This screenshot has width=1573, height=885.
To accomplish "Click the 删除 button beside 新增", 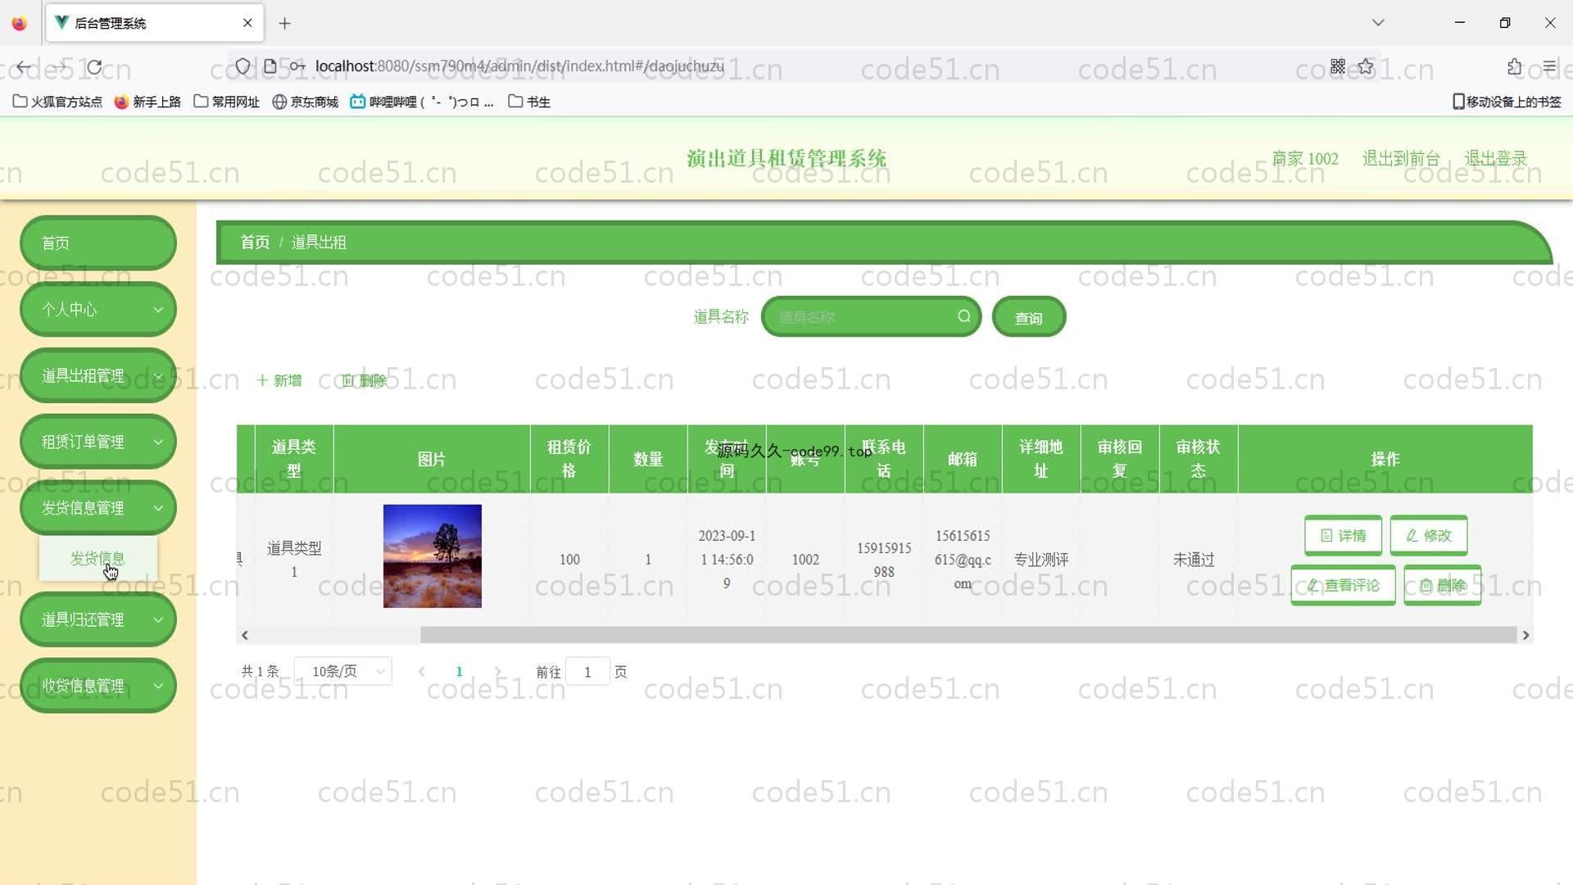I will click(364, 380).
